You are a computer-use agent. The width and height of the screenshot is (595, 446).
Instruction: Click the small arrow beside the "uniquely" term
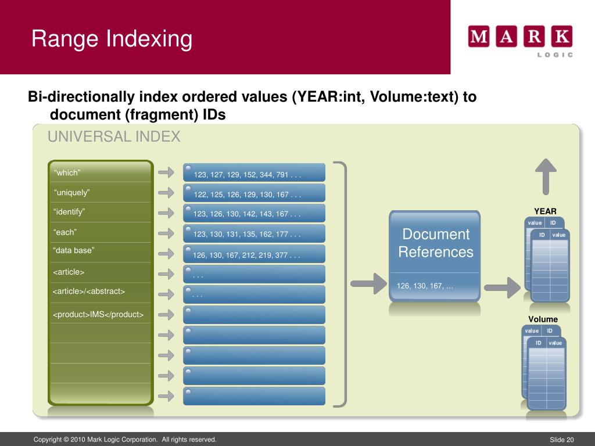pos(166,193)
